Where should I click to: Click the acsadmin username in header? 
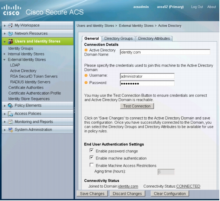coord(141,7)
